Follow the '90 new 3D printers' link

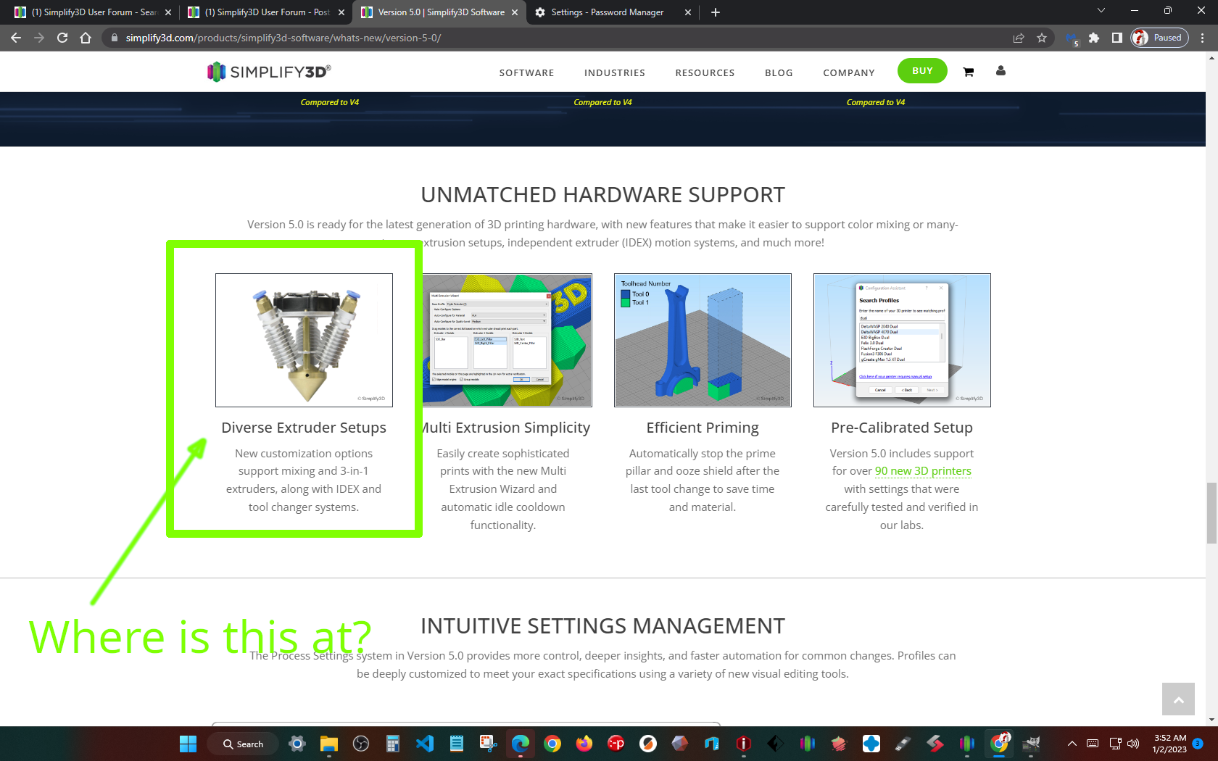coord(923,471)
